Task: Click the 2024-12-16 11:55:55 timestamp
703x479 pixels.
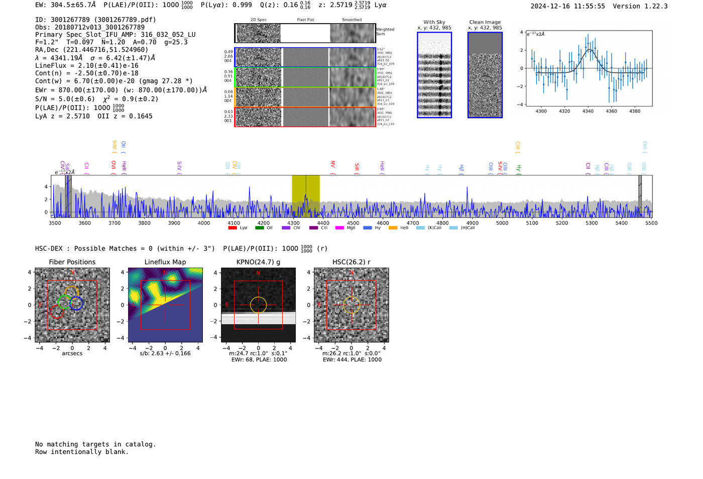Action: pos(567,6)
